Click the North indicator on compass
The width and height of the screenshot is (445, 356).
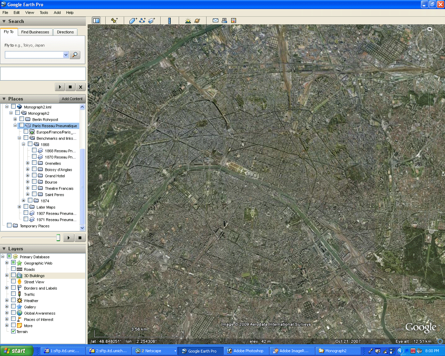(x=430, y=29)
